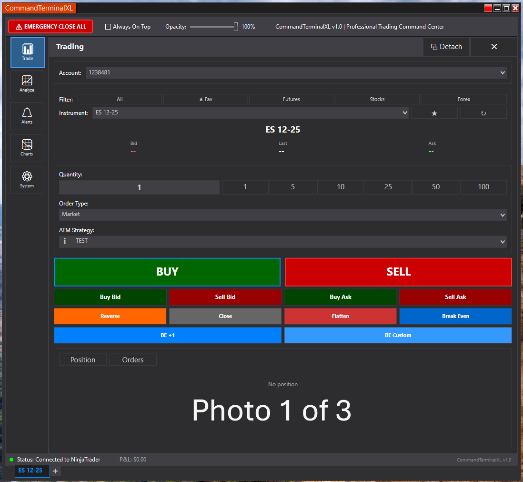Switch to the Orders tab
Screen dimensions: 523x482
coord(132,360)
